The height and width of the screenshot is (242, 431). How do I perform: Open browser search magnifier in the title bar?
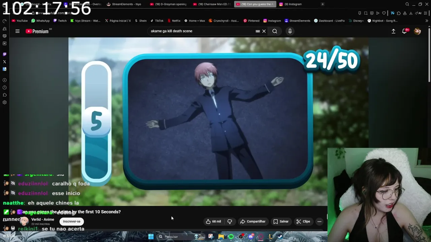(x=407, y=4)
